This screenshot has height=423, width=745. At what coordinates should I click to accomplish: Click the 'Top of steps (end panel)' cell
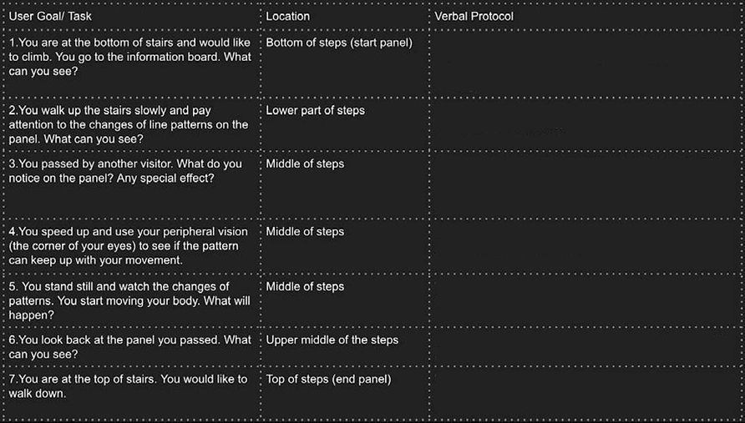pyautogui.click(x=328, y=380)
